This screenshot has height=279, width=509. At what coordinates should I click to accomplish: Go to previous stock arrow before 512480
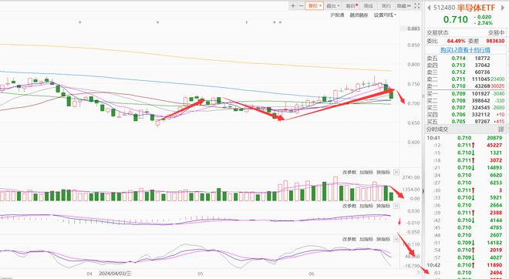coord(429,8)
